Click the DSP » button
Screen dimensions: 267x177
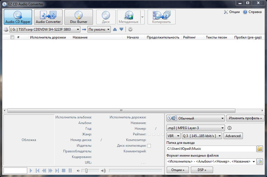pyautogui.click(x=202, y=170)
